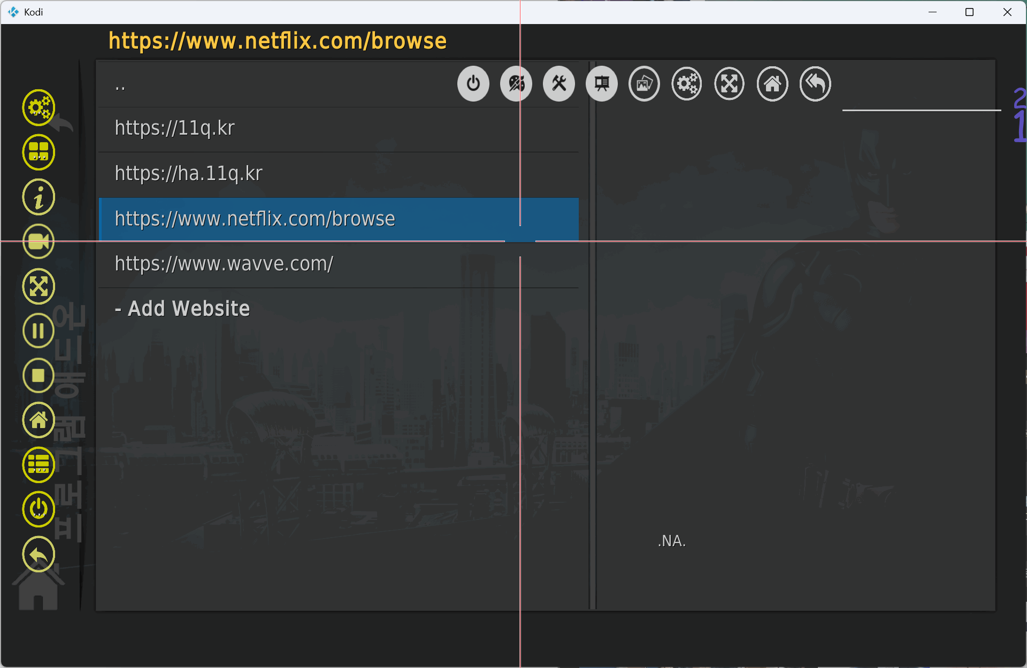
Task: Go back with the yellow arrow icon
Action: point(39,554)
